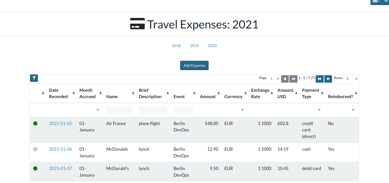This screenshot has height=183, width=389.
Task: Click previous page double-arrow icon
Action: (x=293, y=79)
